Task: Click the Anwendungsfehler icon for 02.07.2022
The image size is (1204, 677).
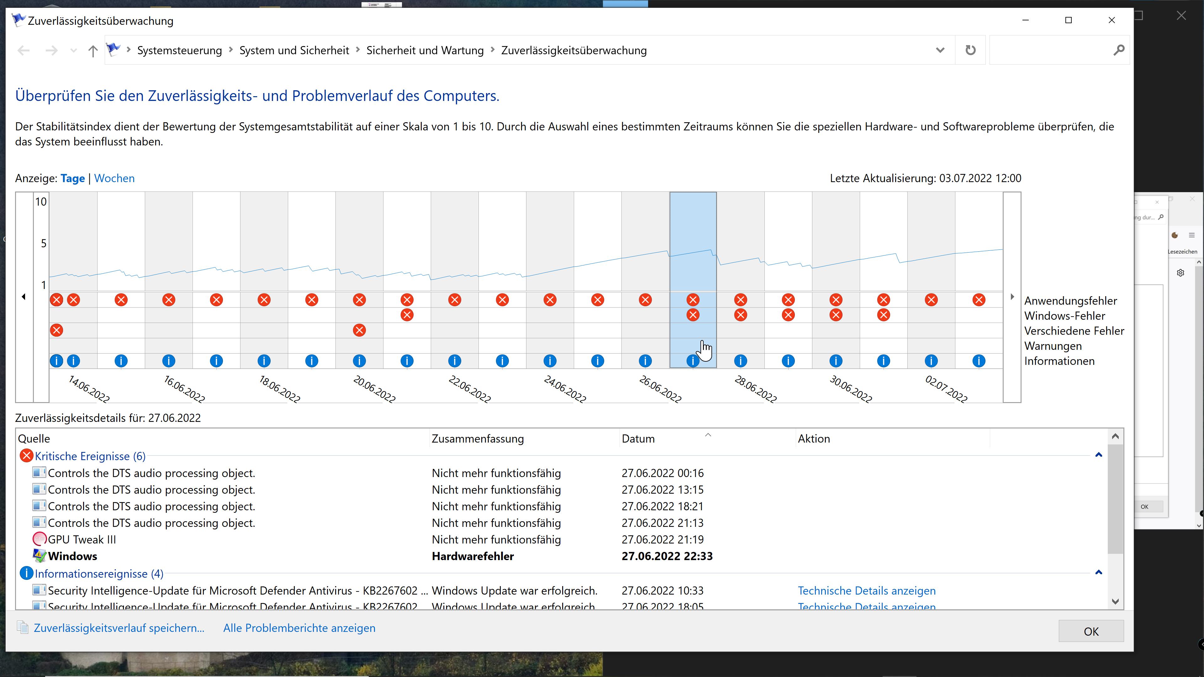Action: click(x=931, y=300)
